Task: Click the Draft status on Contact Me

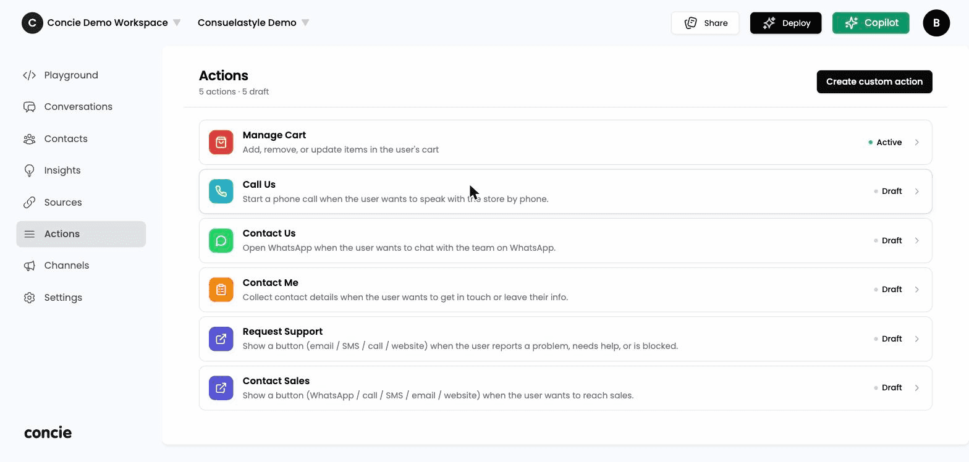Action: point(888,290)
